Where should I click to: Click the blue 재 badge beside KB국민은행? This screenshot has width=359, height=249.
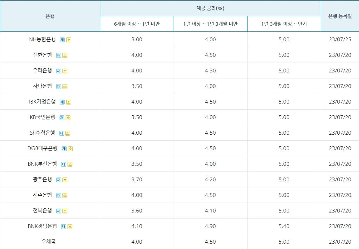coord(62,118)
